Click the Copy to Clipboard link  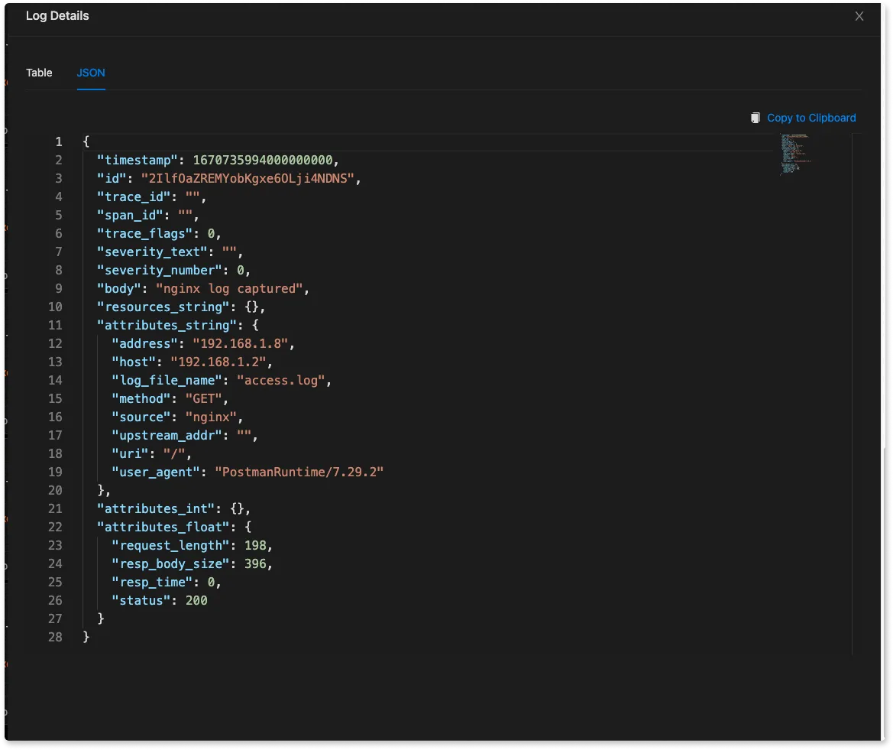pyautogui.click(x=811, y=118)
